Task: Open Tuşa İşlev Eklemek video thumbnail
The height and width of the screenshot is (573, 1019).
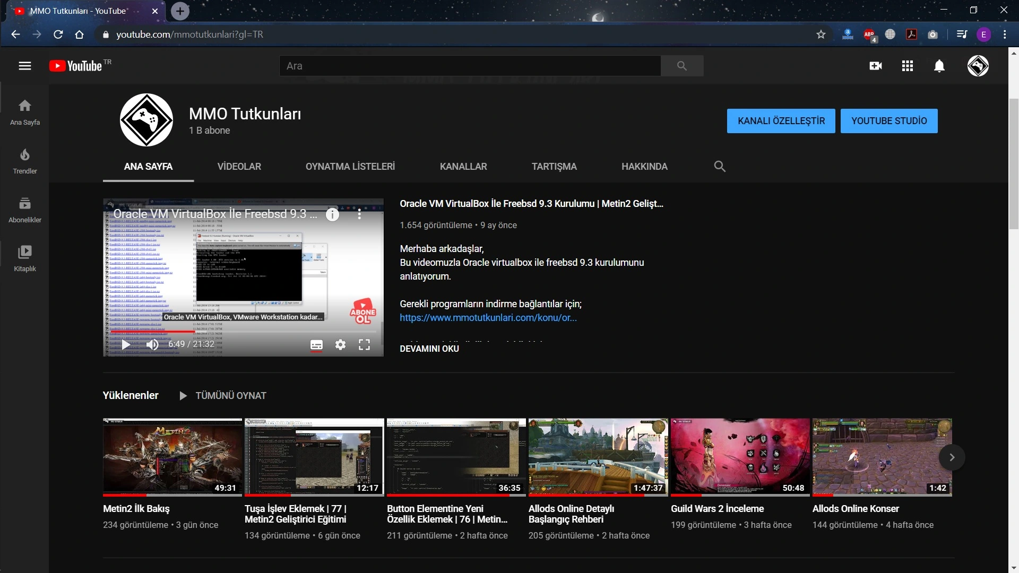Action: point(314,457)
